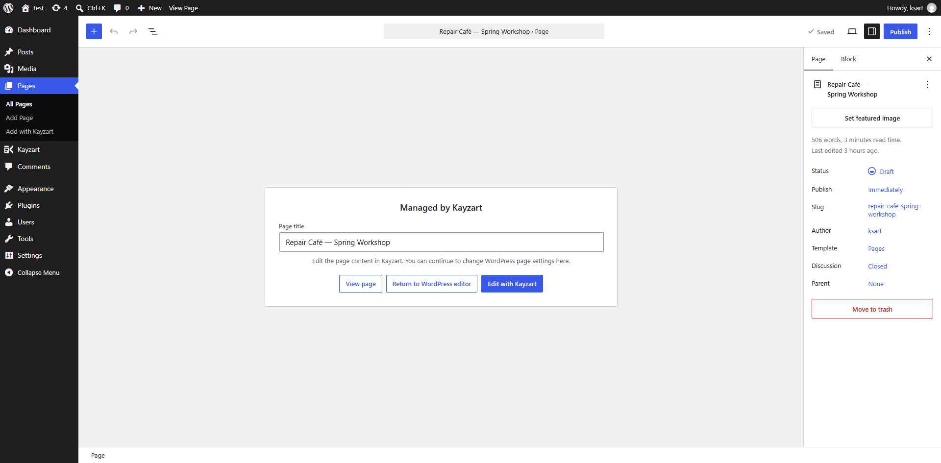Open the Media library

point(39,69)
